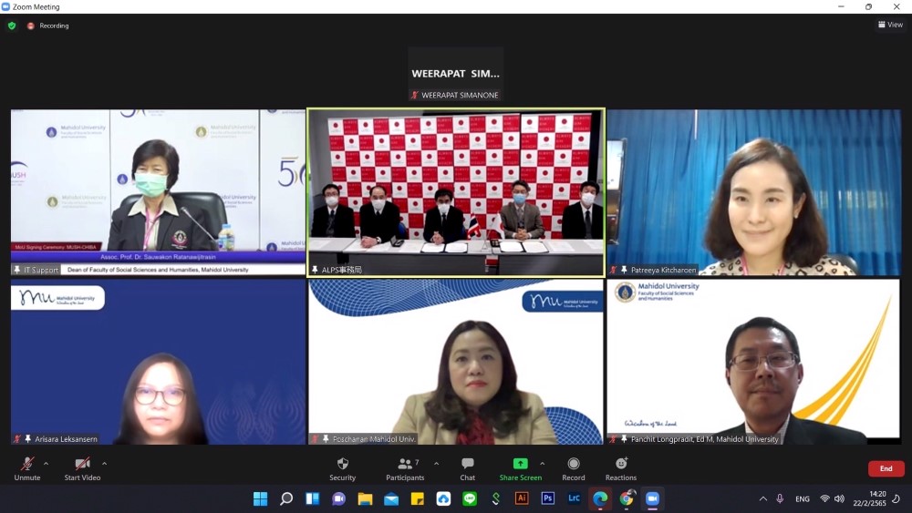This screenshot has height=513, width=912.
Task: Click the green encryption shield icon
Action: pyautogui.click(x=12, y=26)
